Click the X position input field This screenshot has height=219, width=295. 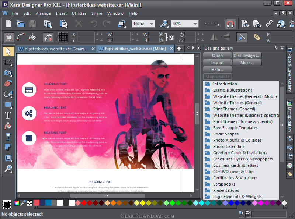tap(86, 35)
